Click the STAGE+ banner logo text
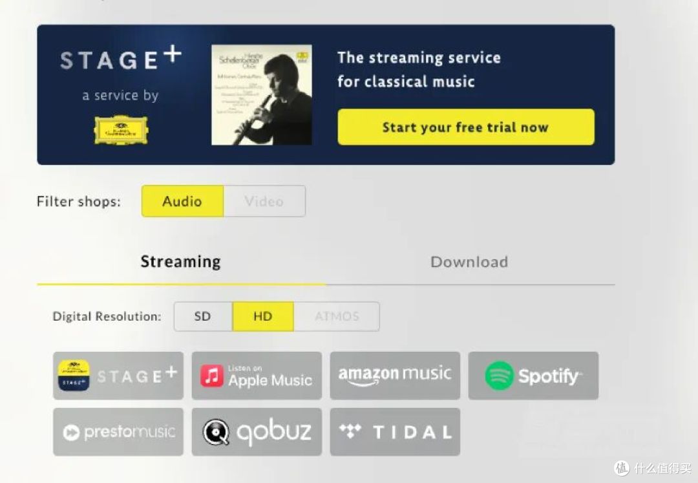The image size is (698, 483). point(121,58)
